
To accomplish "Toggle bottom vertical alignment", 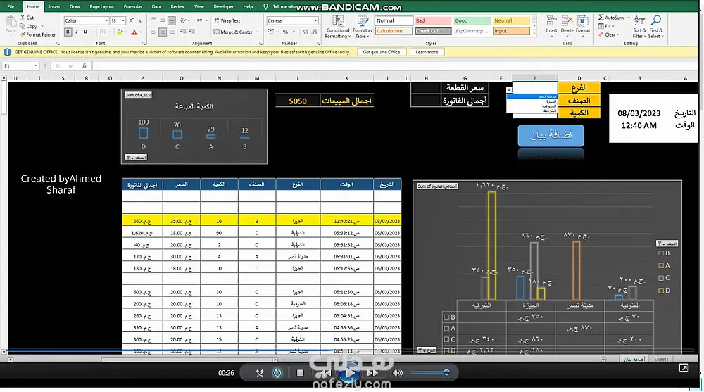I will (x=172, y=20).
